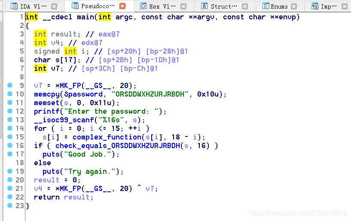
Task: Click the 'int v7' declaration
Action: click(x=49, y=69)
